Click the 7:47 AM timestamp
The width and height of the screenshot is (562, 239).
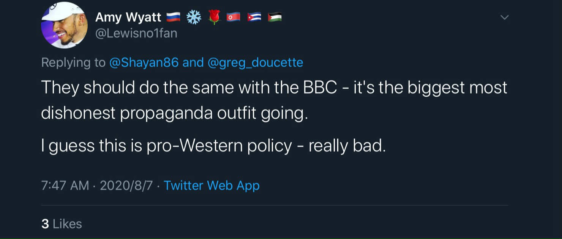click(65, 186)
